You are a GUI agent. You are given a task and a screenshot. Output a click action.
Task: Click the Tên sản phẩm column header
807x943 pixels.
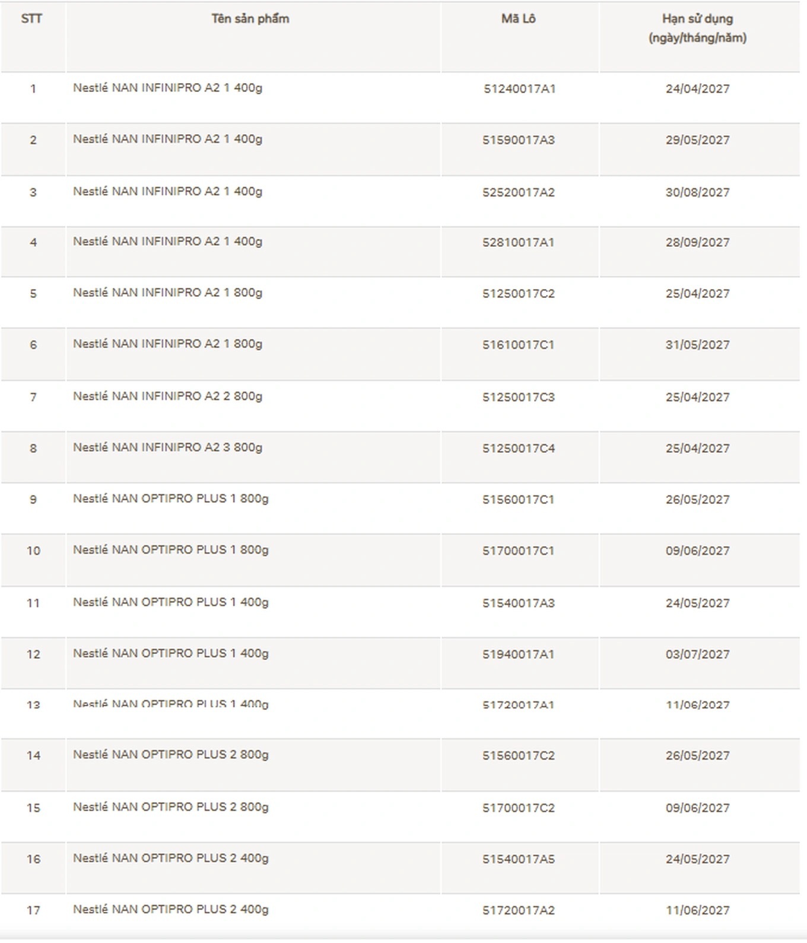click(x=250, y=19)
